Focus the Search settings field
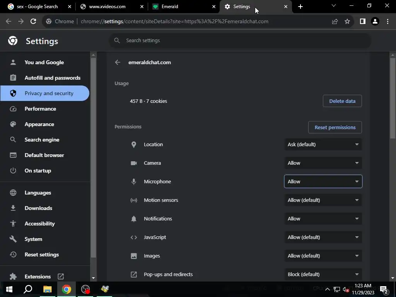396x297 pixels. tap(240, 40)
